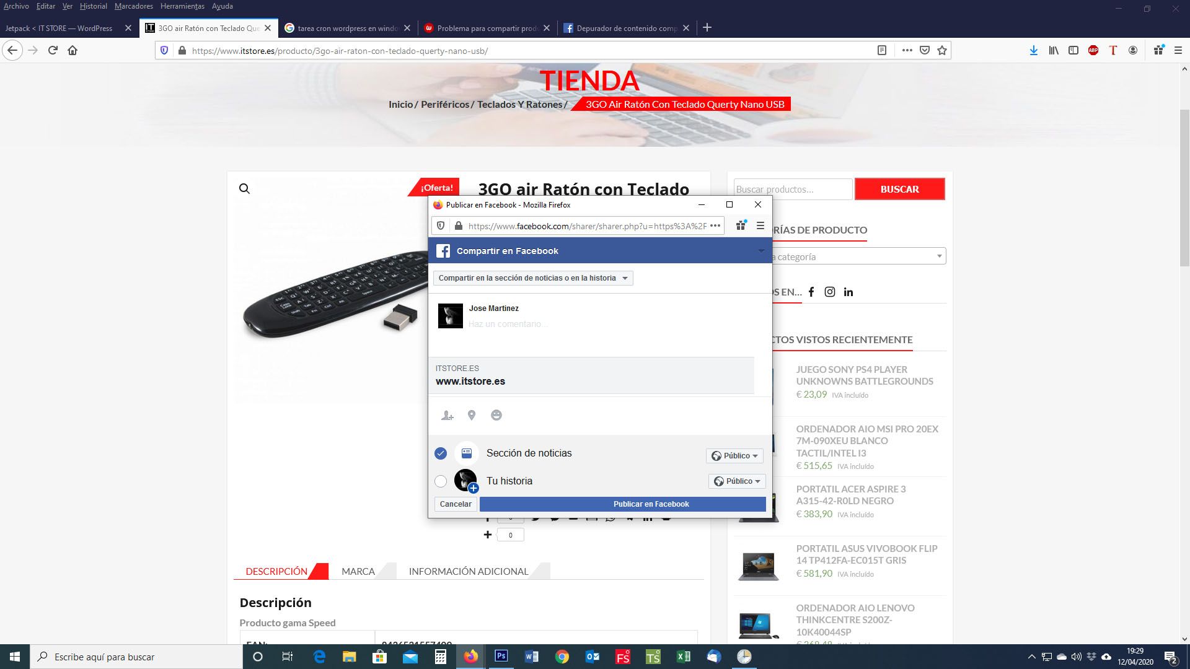The image size is (1190, 669).
Task: Open the Adblock Plus extension icon
Action: click(x=1093, y=50)
